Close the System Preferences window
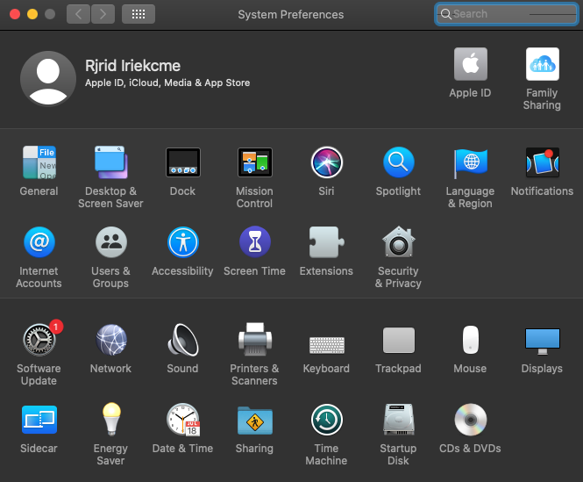Image resolution: width=583 pixels, height=482 pixels. 15,14
